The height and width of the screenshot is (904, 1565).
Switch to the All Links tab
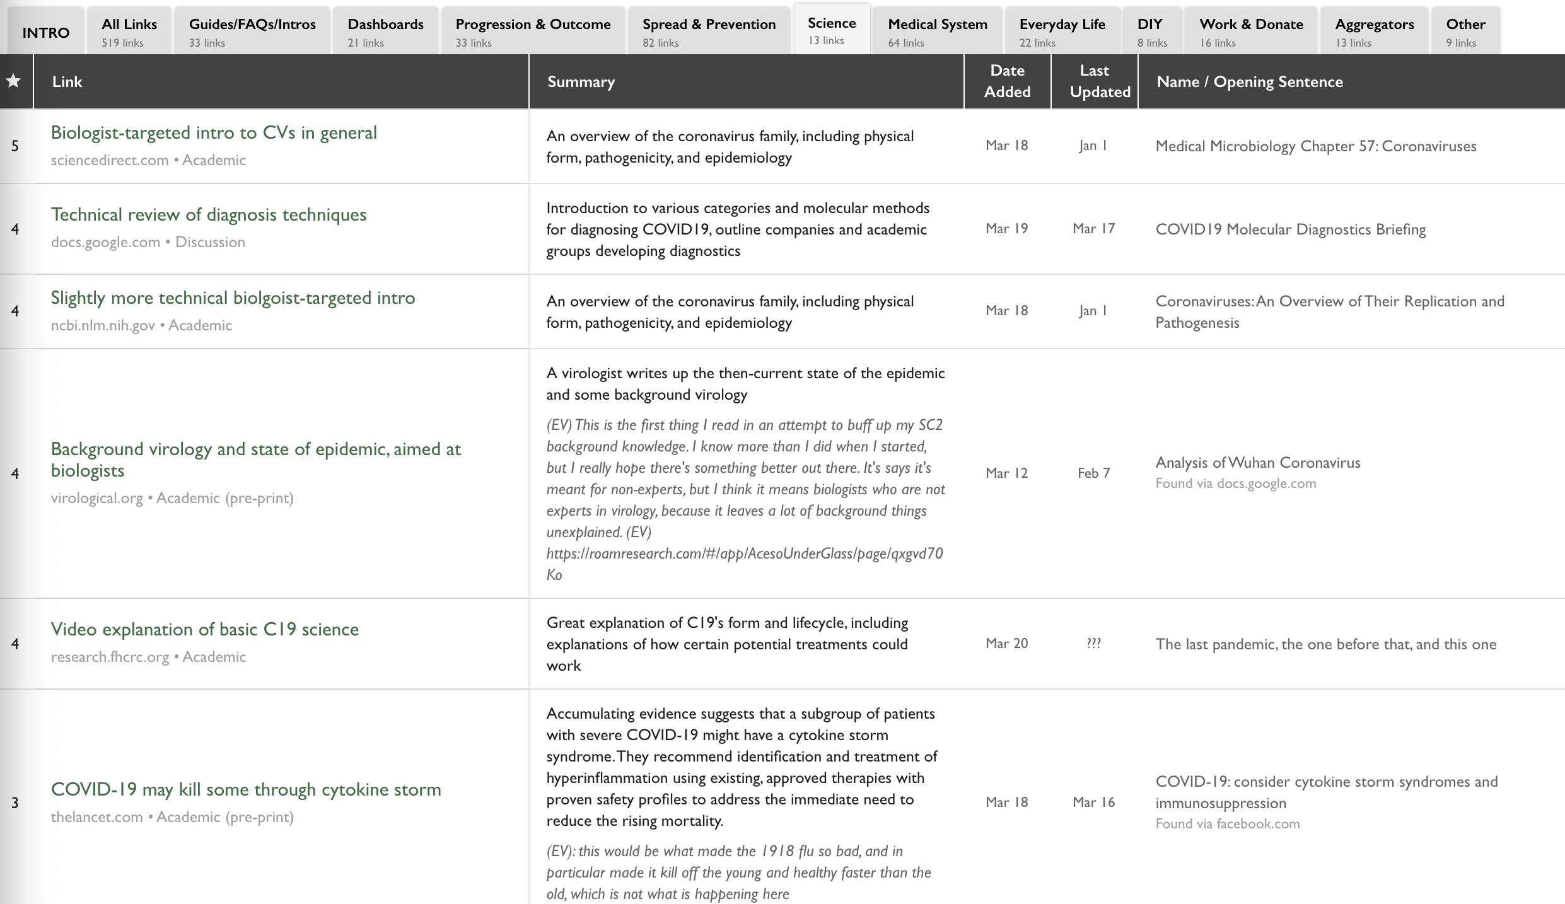coord(129,32)
